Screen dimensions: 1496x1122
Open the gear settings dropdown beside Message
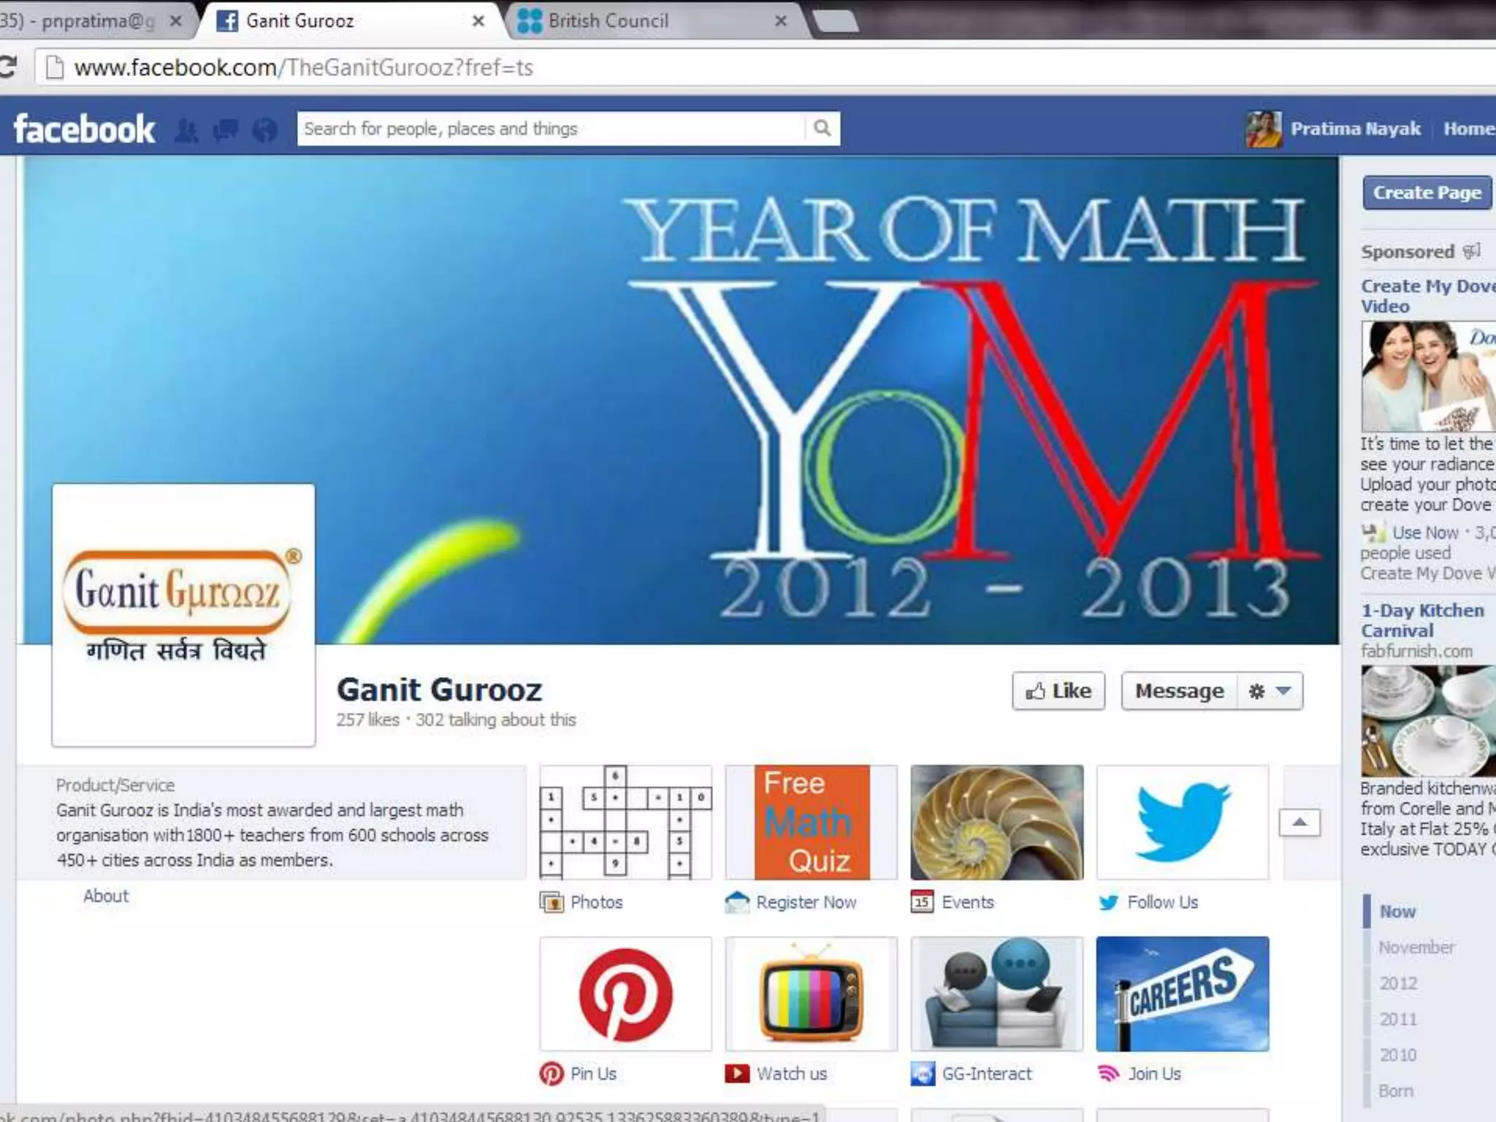point(1270,691)
